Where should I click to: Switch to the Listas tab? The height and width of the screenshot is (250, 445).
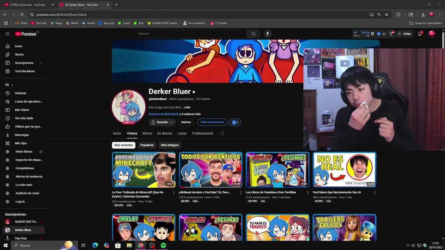[x=182, y=133]
